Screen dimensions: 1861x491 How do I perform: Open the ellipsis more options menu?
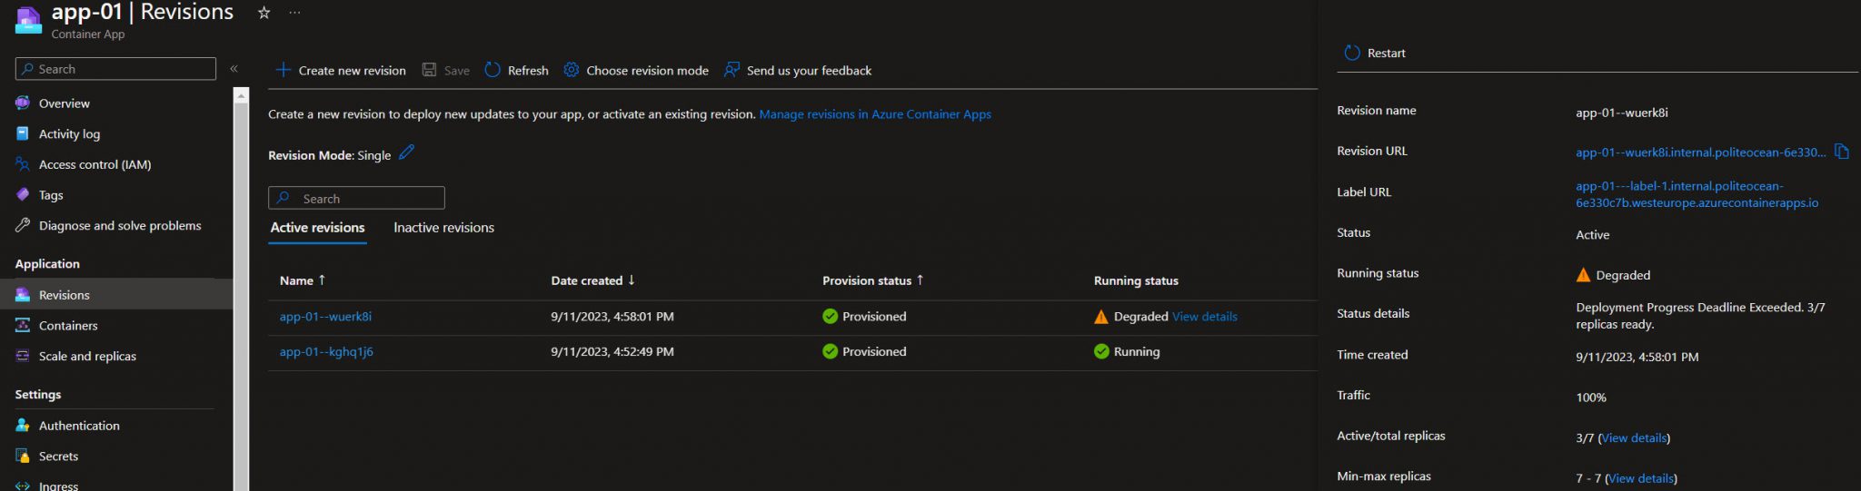coord(294,13)
